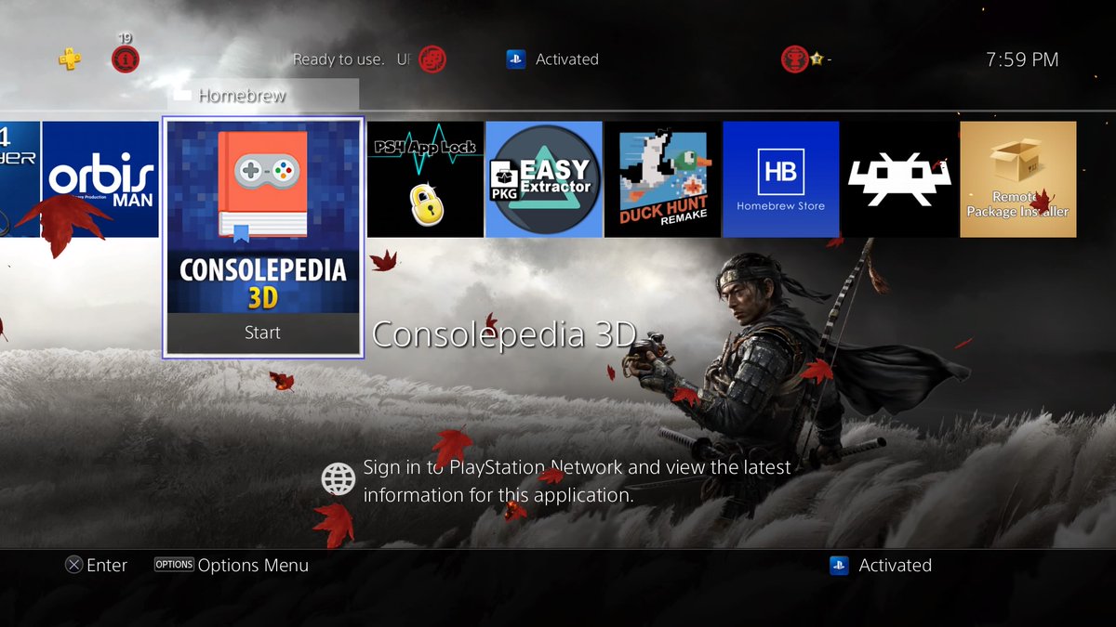1116x627 pixels.
Task: Click the top bar 'Activated' text
Action: coord(567,59)
